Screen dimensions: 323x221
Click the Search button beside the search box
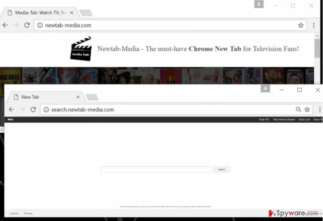coord(222,169)
